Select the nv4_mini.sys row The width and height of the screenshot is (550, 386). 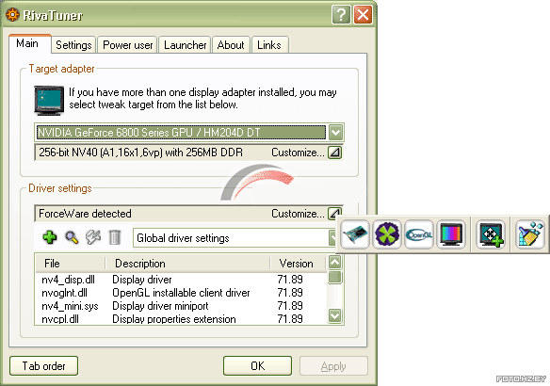click(181, 306)
